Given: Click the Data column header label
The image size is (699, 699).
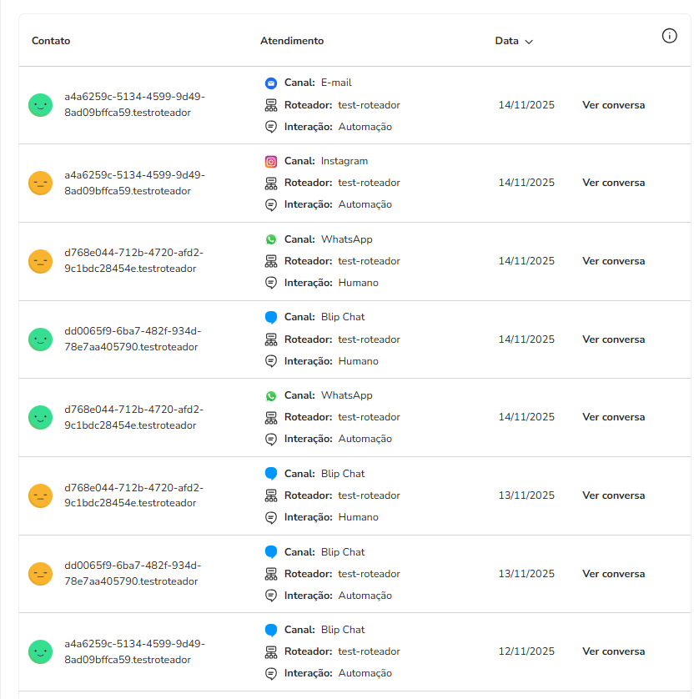Looking at the screenshot, I should click(x=506, y=41).
